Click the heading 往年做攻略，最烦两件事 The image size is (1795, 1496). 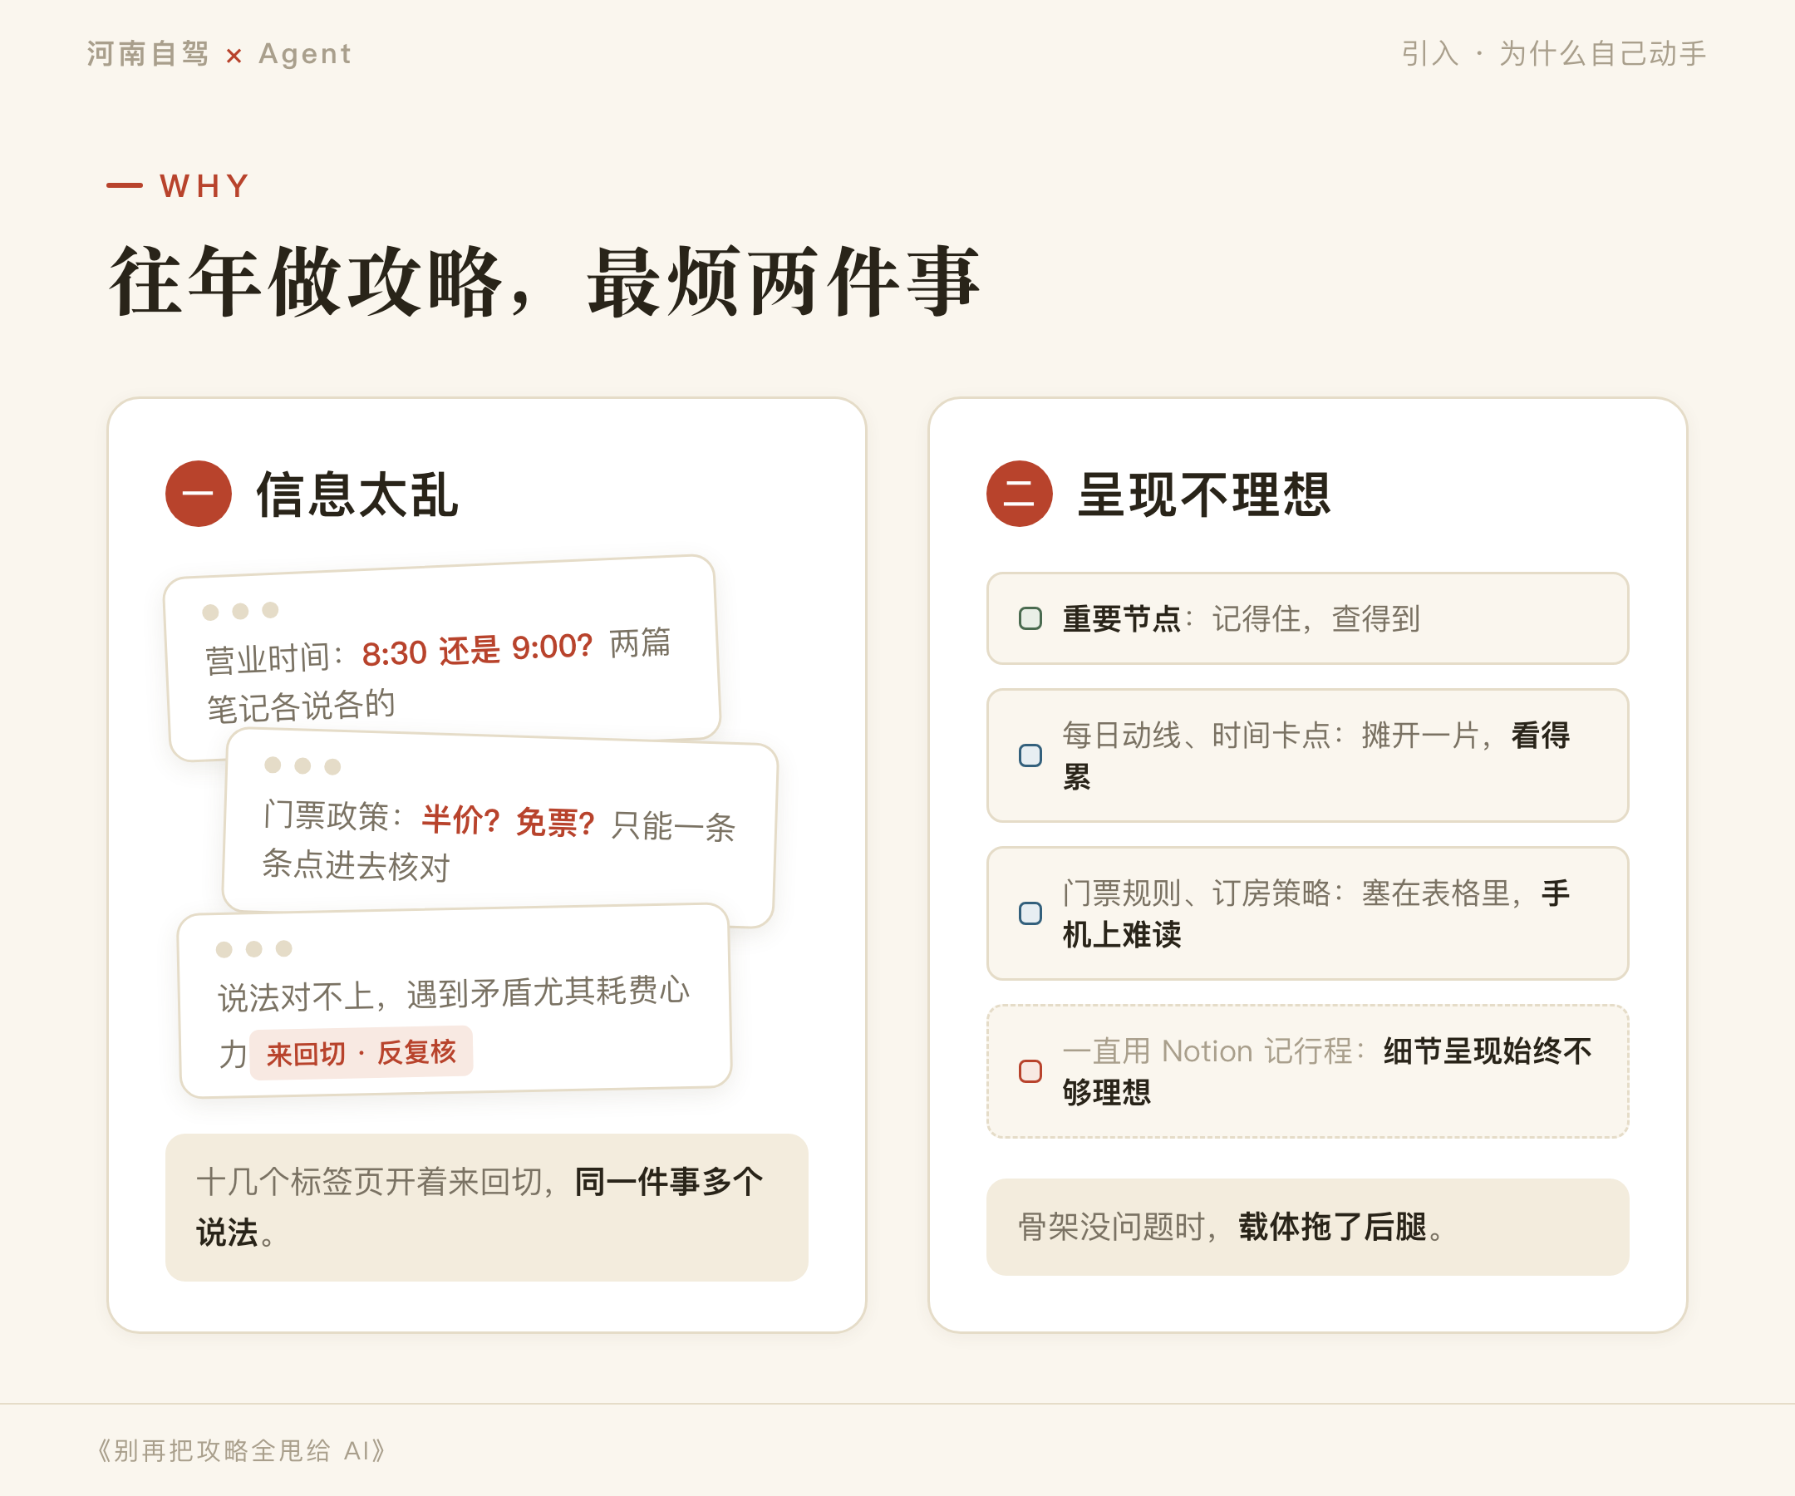543,281
